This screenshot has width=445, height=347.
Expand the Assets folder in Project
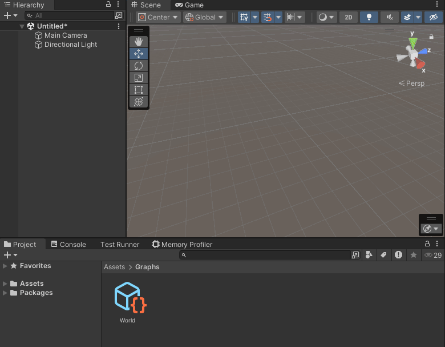click(5, 284)
